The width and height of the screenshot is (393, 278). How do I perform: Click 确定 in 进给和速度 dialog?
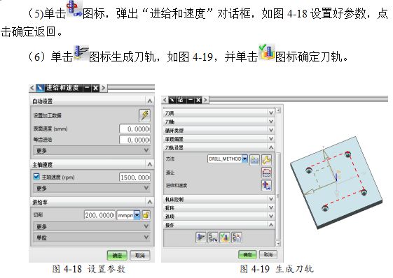[117, 255]
